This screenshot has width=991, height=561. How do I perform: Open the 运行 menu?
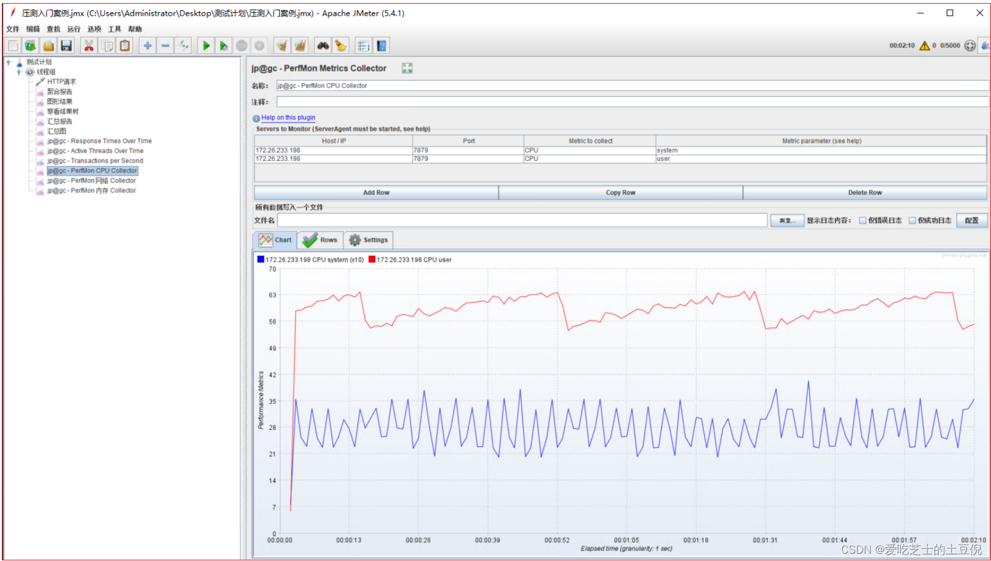(73, 29)
